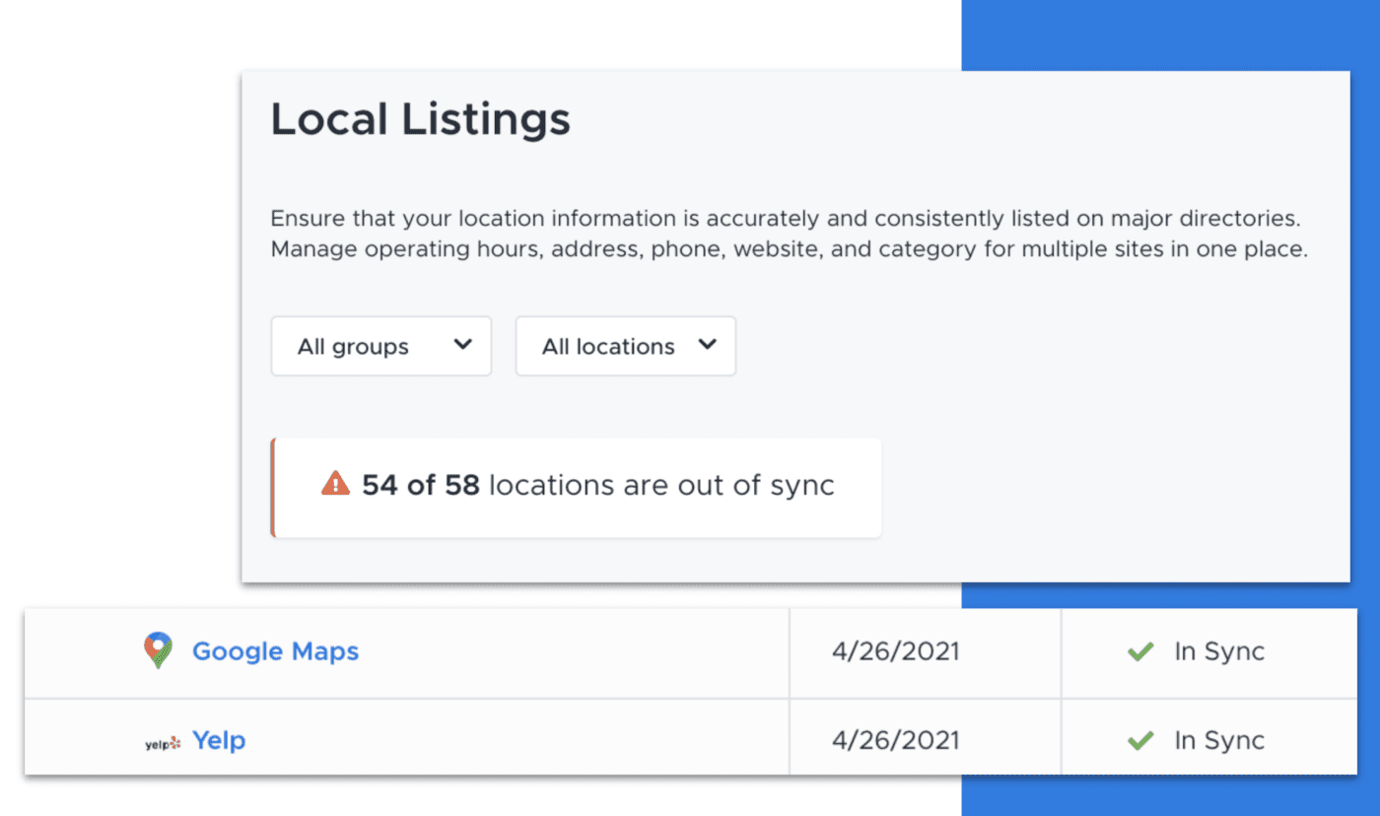Click the Google Maps pin icon
This screenshot has width=1380, height=816.
(x=158, y=651)
